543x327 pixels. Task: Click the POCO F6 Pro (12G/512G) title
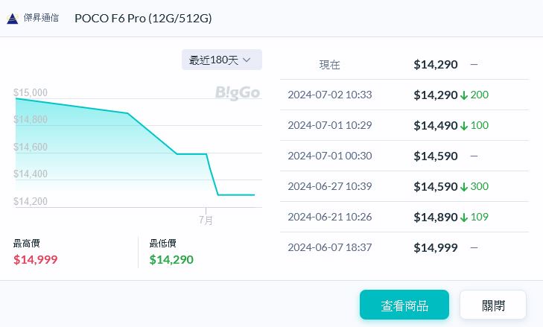pos(143,19)
